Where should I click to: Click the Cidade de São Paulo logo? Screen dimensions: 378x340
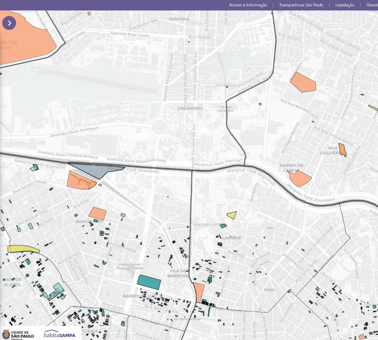point(18,334)
